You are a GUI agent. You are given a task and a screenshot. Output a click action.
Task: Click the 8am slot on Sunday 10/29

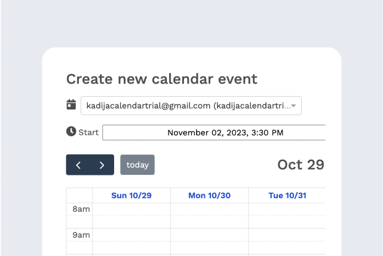[x=131, y=209]
